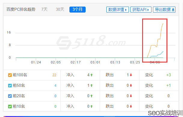Select the 3个月 range tab
This screenshot has height=117, width=183.
click(78, 10)
